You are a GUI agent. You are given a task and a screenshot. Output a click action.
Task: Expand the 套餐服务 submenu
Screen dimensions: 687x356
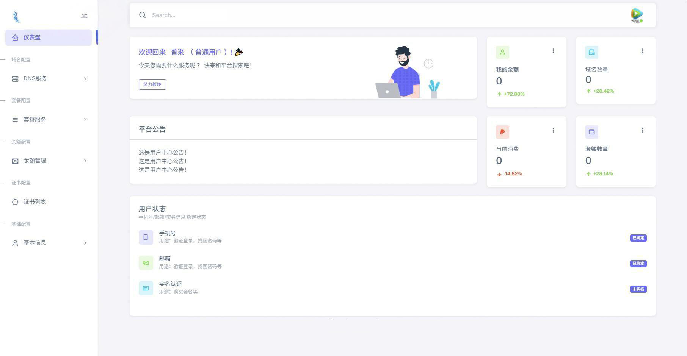point(49,120)
